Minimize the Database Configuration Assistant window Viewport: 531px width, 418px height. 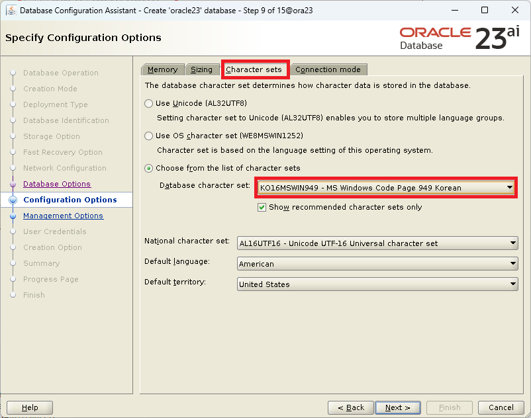[455, 10]
